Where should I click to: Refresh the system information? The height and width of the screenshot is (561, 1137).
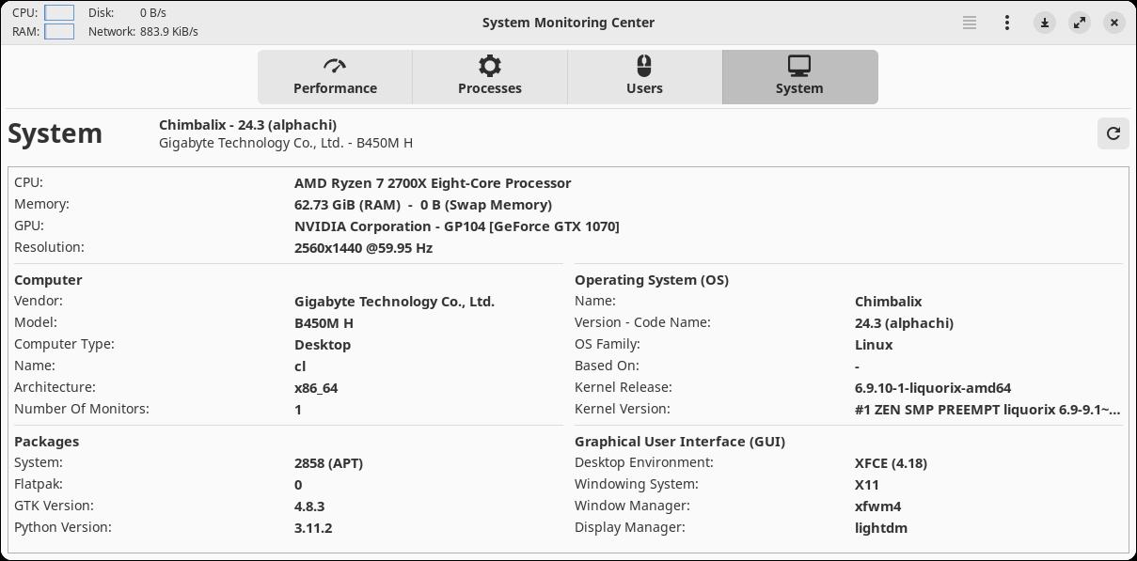click(1113, 133)
